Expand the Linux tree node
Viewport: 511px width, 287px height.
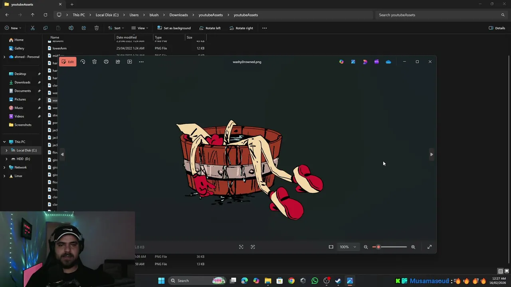click(4, 176)
